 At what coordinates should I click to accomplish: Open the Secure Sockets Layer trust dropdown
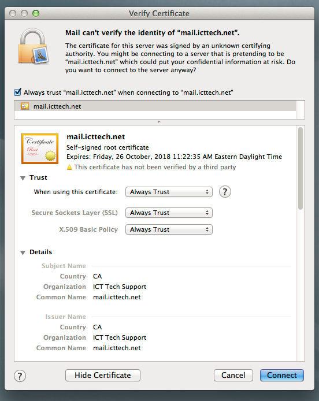click(x=169, y=213)
